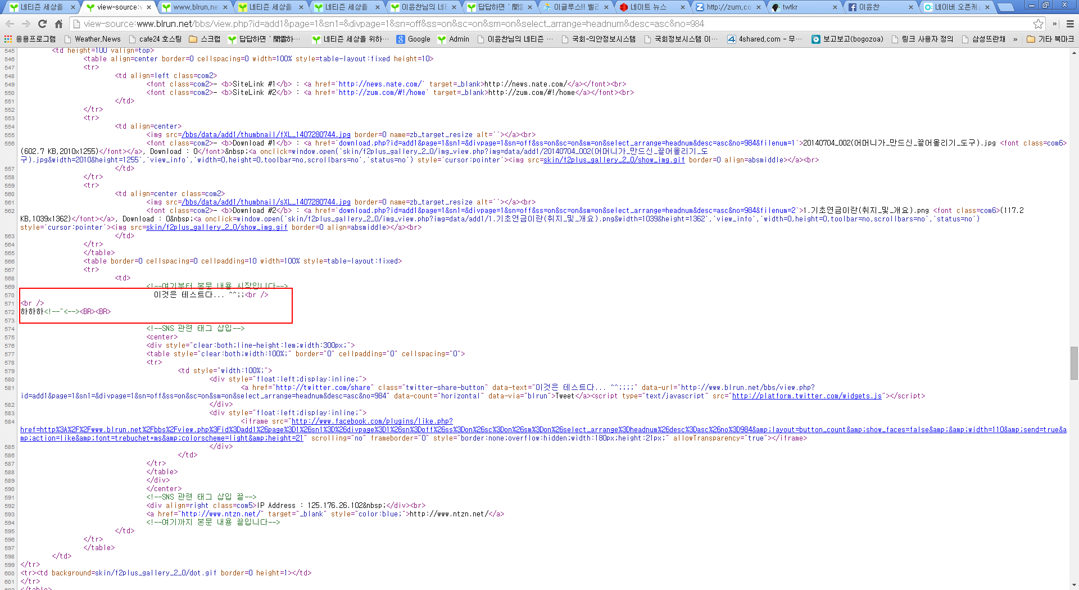Close the http://zum.co tab
Image resolution: width=1079 pixels, height=590 pixels.
point(759,7)
